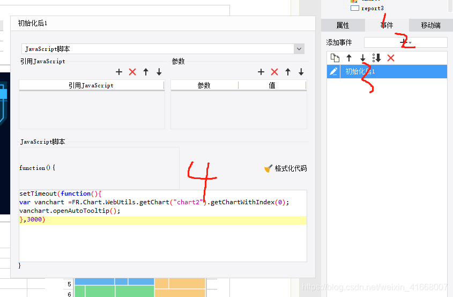Click the 值 column header
The width and height of the screenshot is (453, 297).
click(x=272, y=85)
